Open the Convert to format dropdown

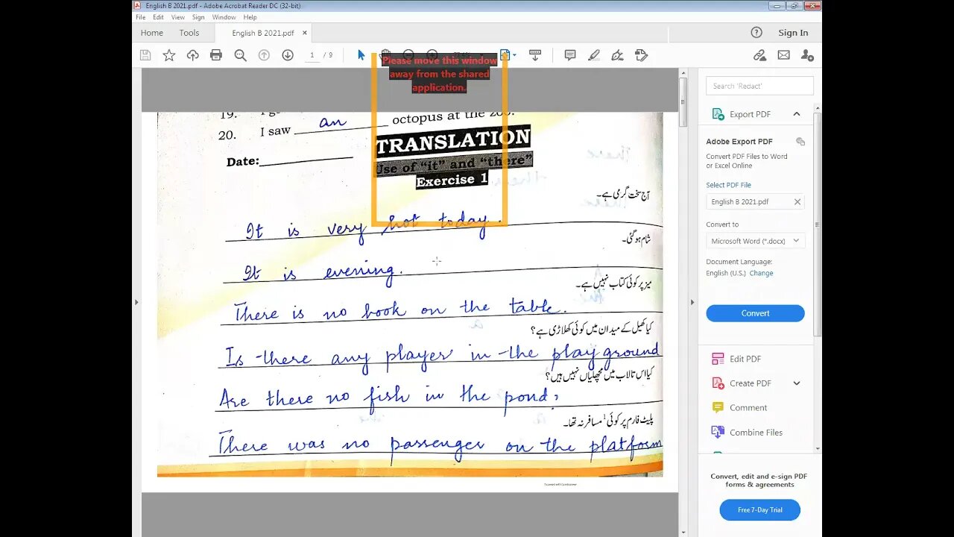(x=755, y=241)
